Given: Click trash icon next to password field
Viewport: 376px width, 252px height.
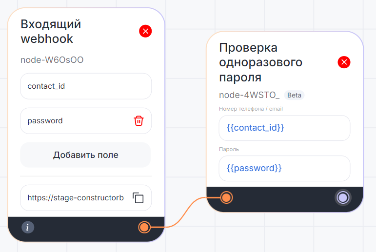Looking at the screenshot, I should 139,121.
